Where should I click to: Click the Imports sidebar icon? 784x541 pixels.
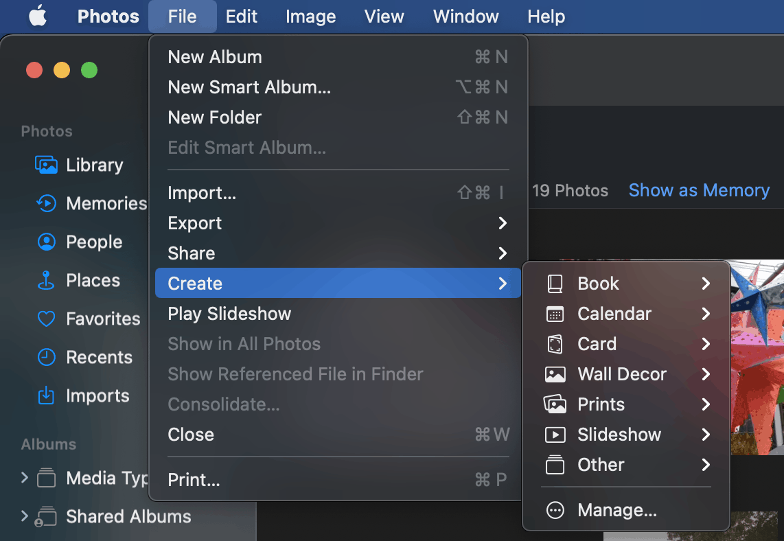point(46,395)
